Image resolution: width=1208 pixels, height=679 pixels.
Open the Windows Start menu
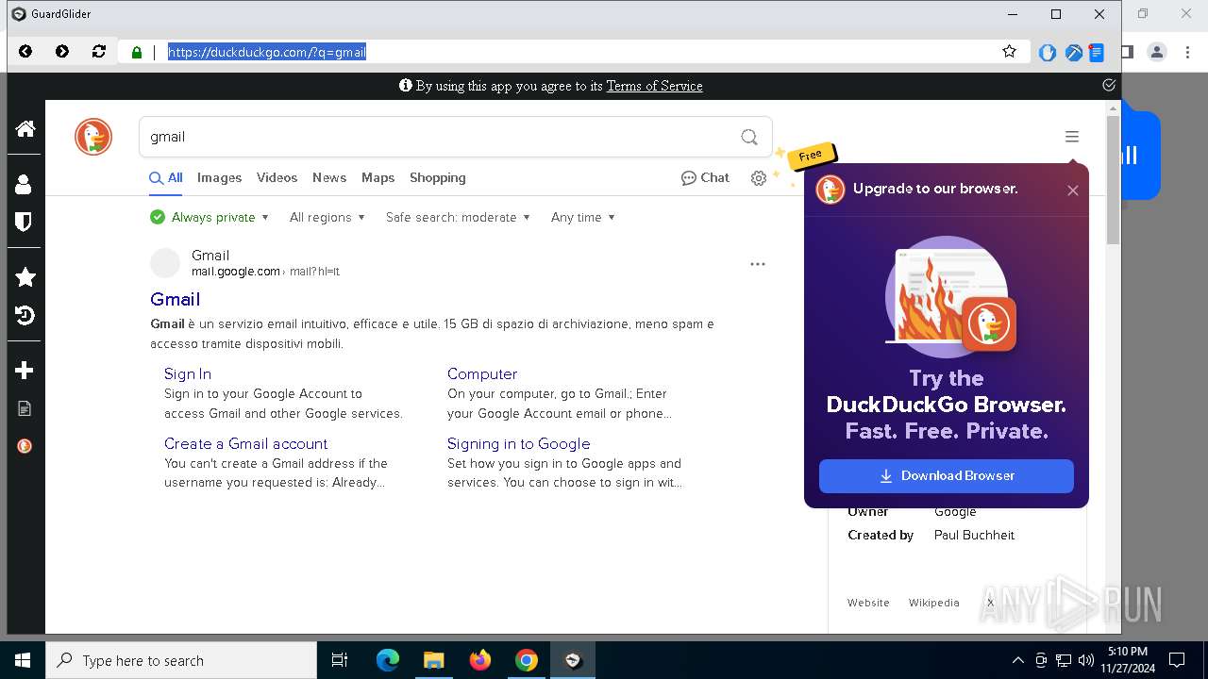pos(23,660)
